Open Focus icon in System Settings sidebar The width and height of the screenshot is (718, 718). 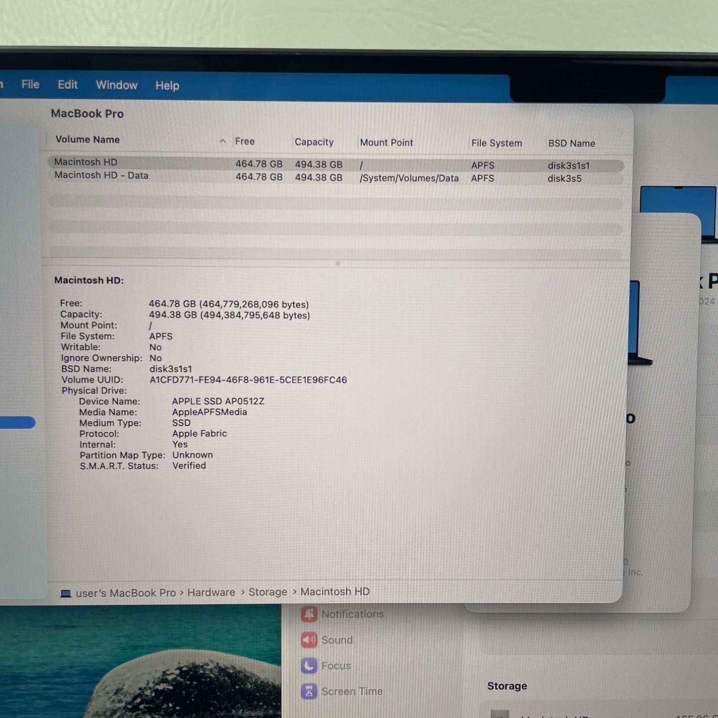point(309,665)
